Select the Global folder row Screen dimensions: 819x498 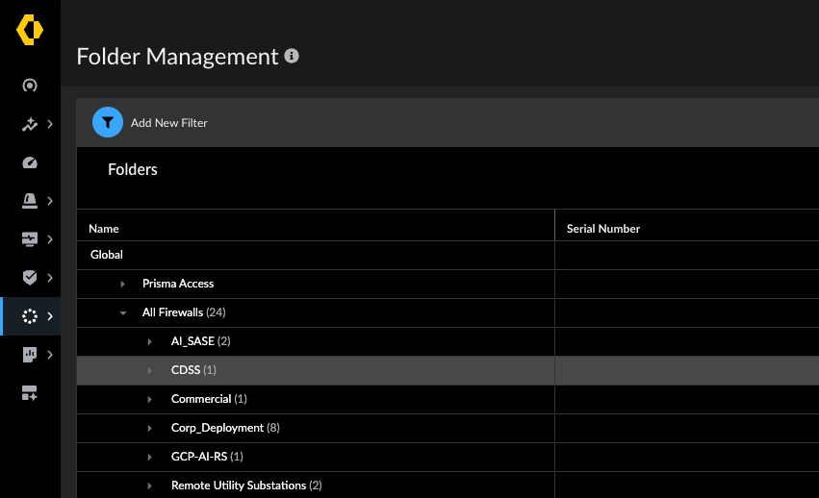pyautogui.click(x=316, y=256)
